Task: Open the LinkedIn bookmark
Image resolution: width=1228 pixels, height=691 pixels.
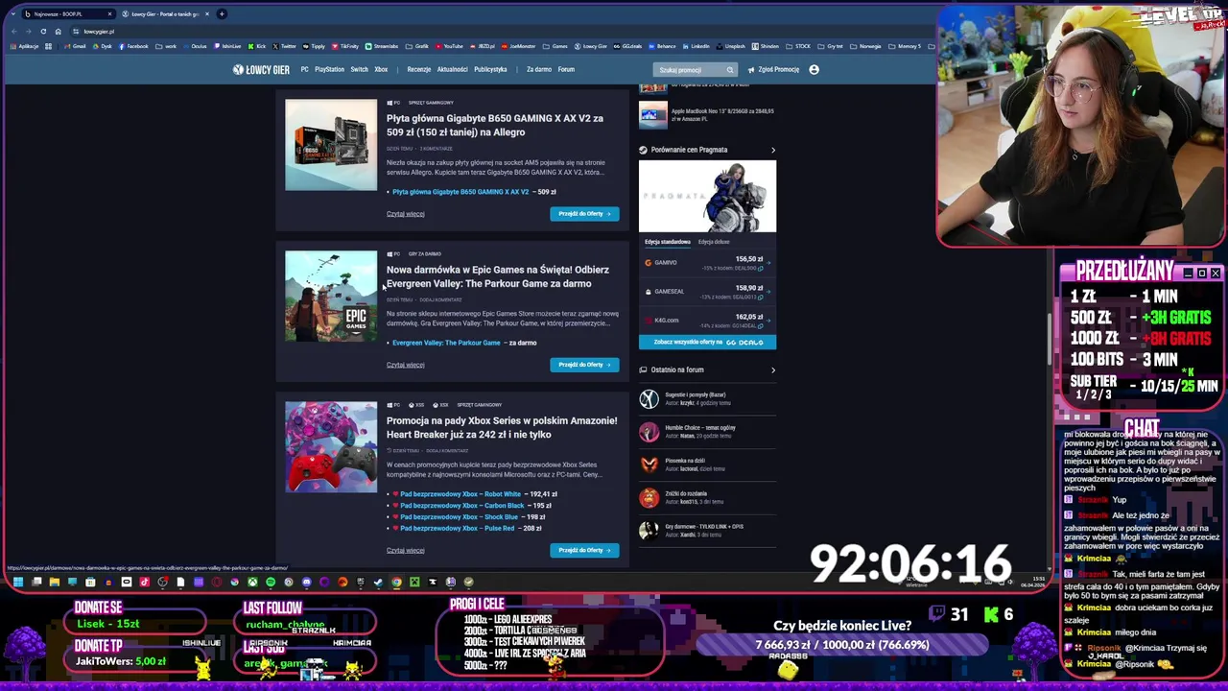Action: (x=696, y=46)
